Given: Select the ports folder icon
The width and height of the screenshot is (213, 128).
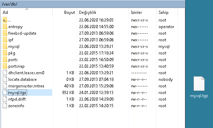Looking at the screenshot, I should pos(5,60).
